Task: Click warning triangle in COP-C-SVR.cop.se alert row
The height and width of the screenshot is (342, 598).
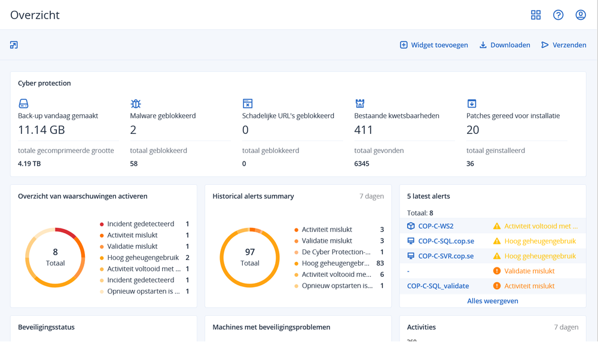Action: (496, 256)
